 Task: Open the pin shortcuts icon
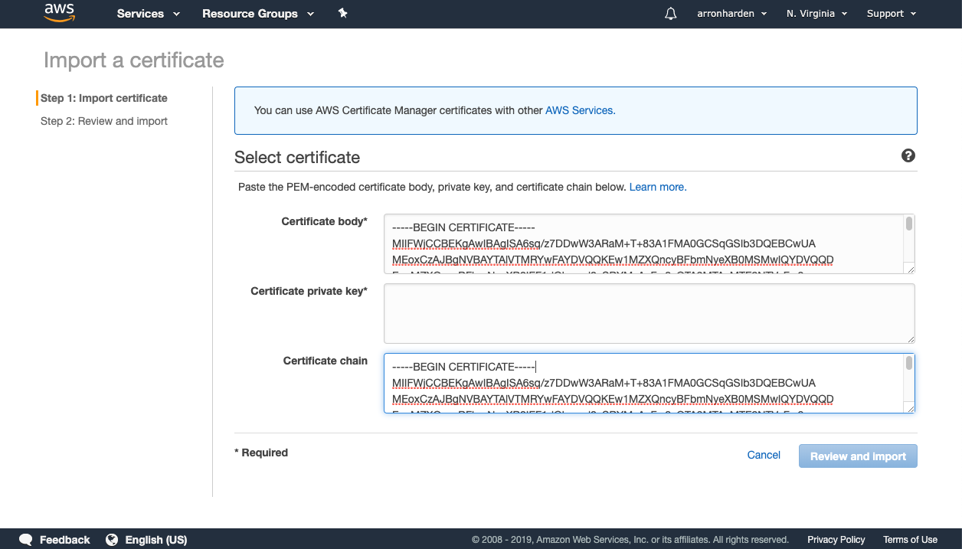tap(342, 13)
